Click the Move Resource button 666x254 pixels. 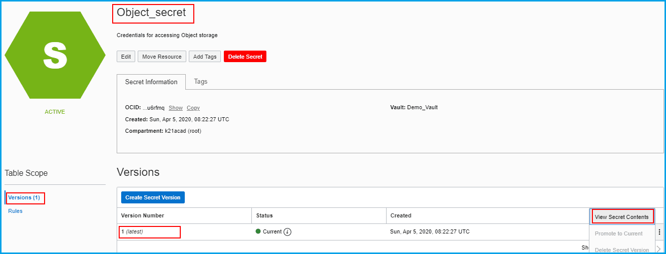(x=162, y=57)
